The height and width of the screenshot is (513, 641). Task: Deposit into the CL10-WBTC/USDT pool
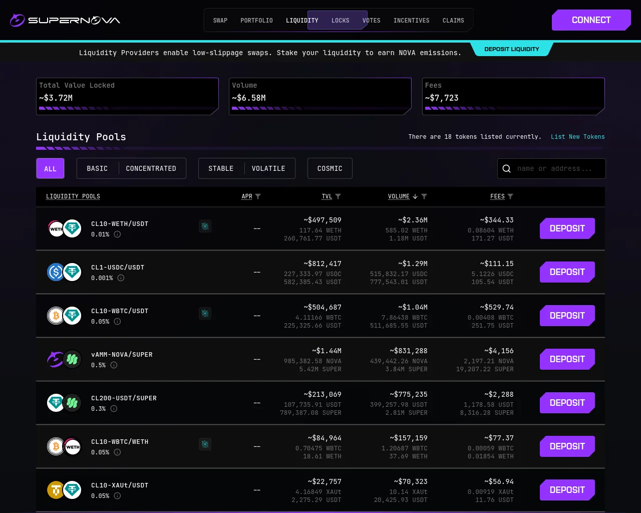567,316
